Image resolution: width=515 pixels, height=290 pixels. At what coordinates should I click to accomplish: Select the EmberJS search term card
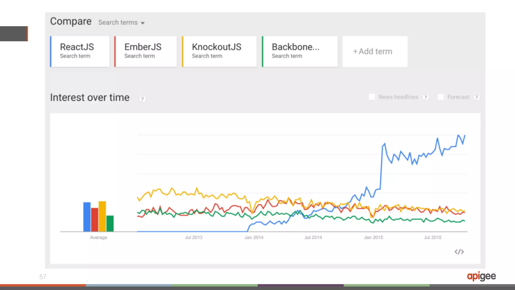click(x=146, y=51)
